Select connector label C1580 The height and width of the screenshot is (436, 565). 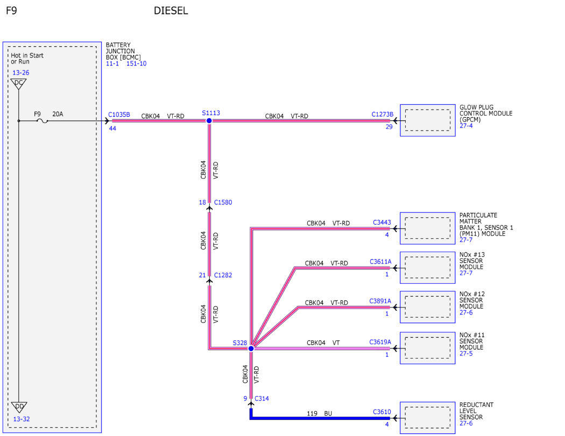pos(223,202)
